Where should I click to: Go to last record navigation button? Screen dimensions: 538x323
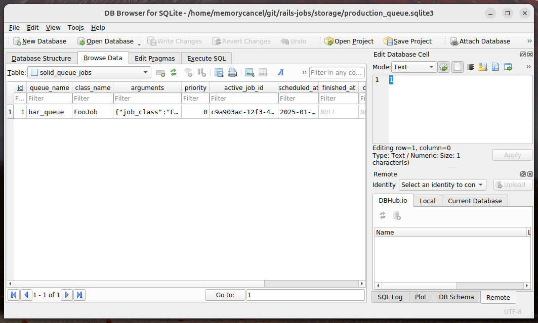pos(79,295)
